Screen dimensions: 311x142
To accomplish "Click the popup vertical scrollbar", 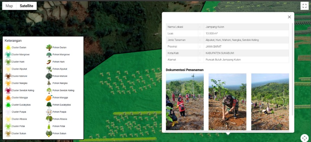I will pos(292,69).
